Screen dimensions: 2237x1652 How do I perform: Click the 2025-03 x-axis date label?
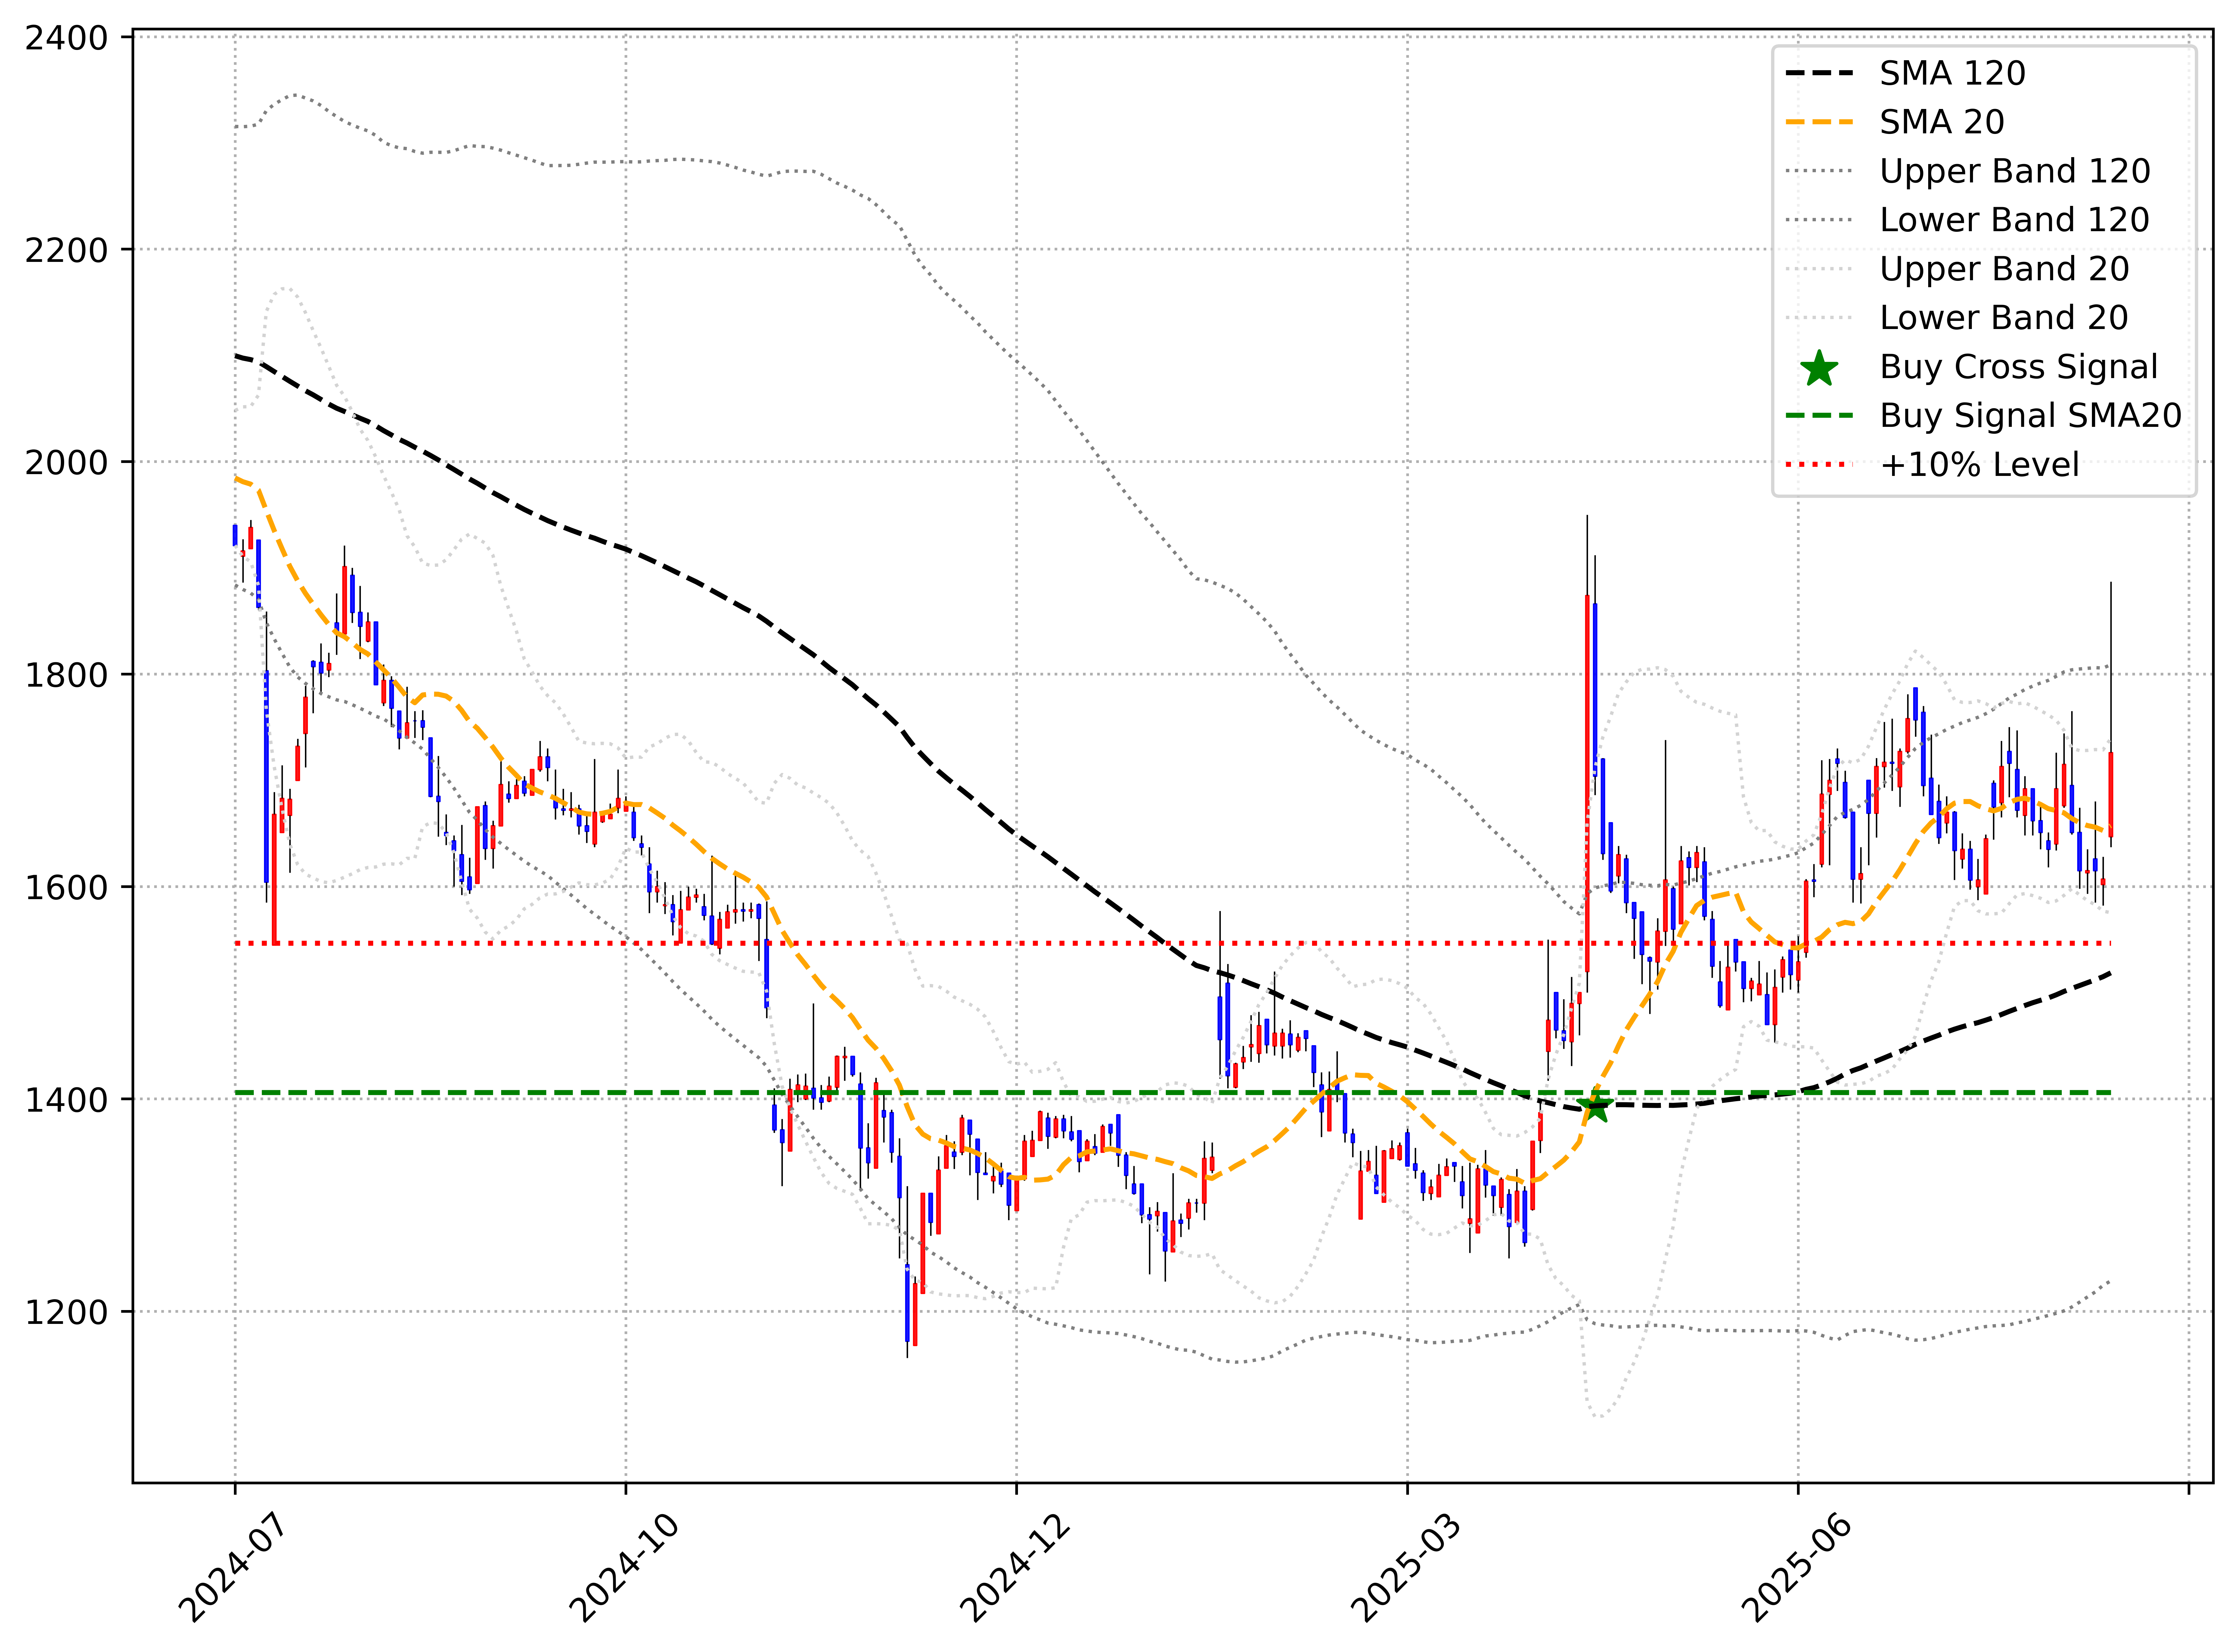[x=1405, y=1568]
